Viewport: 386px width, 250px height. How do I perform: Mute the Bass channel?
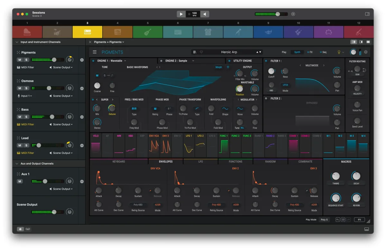(x=20, y=117)
